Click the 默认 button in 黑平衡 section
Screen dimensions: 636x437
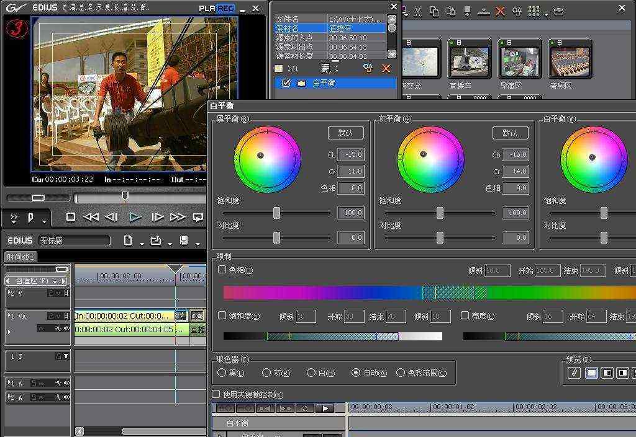[345, 133]
